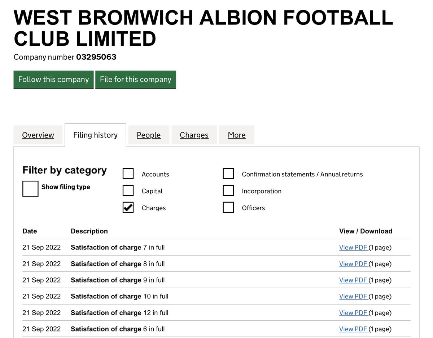
Task: Open the More tab
Action: 237,135
